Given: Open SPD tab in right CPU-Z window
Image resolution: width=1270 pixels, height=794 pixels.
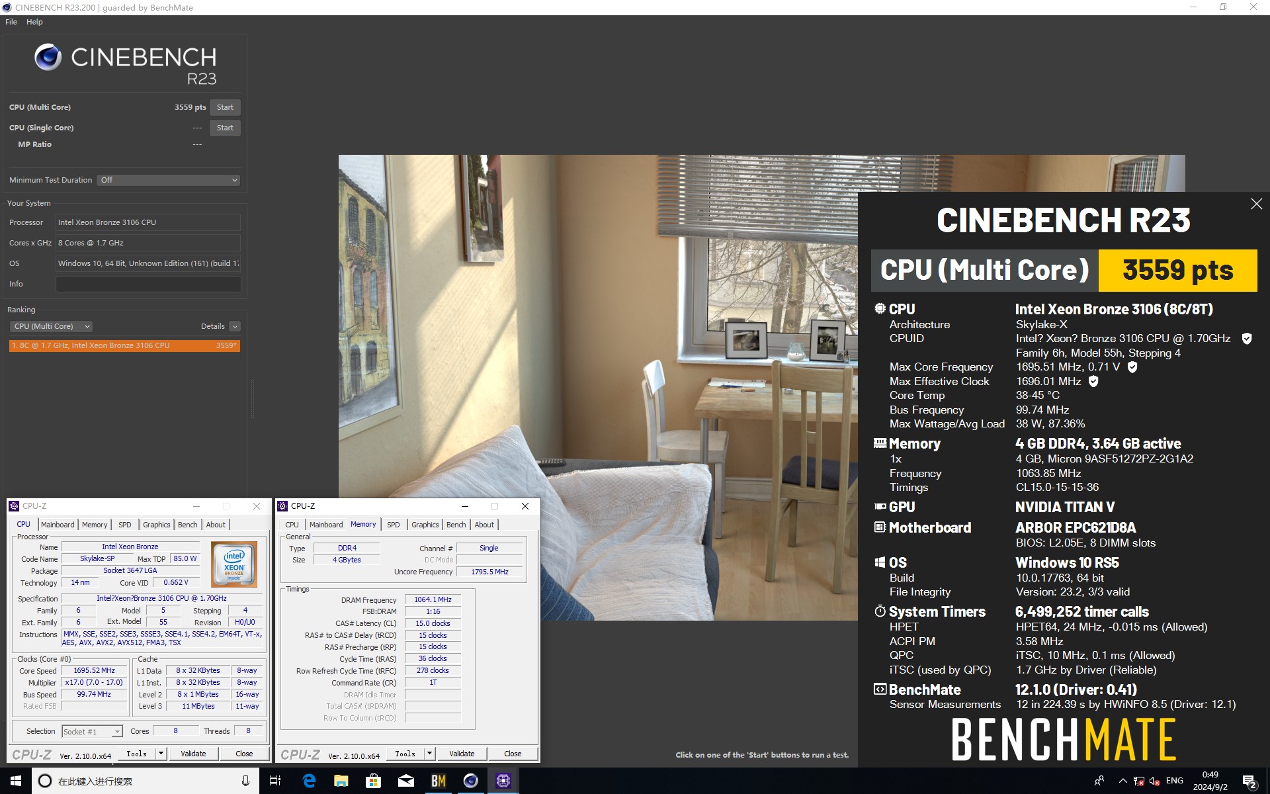Looking at the screenshot, I should click(394, 525).
